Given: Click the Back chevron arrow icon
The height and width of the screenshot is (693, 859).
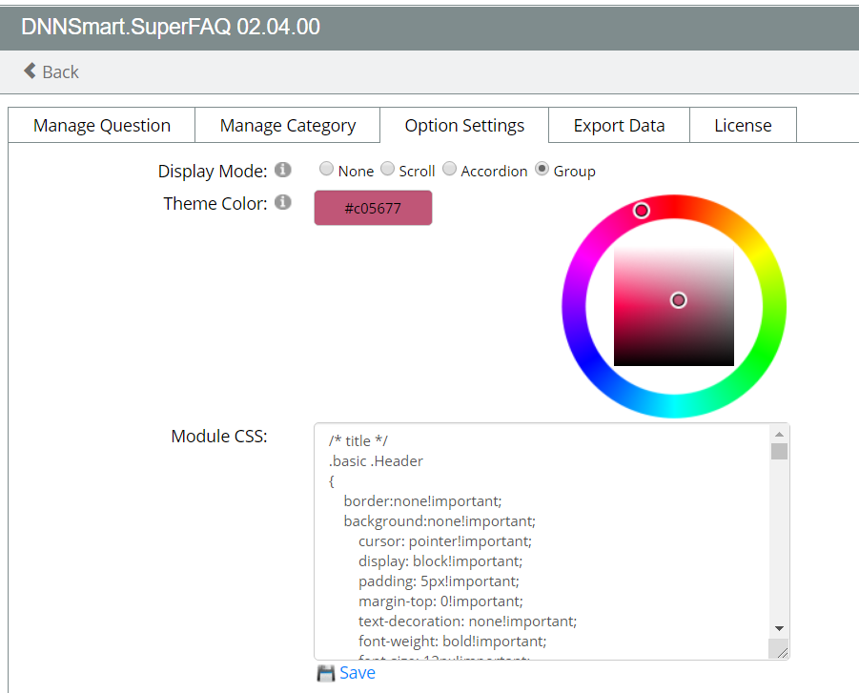Looking at the screenshot, I should [30, 71].
